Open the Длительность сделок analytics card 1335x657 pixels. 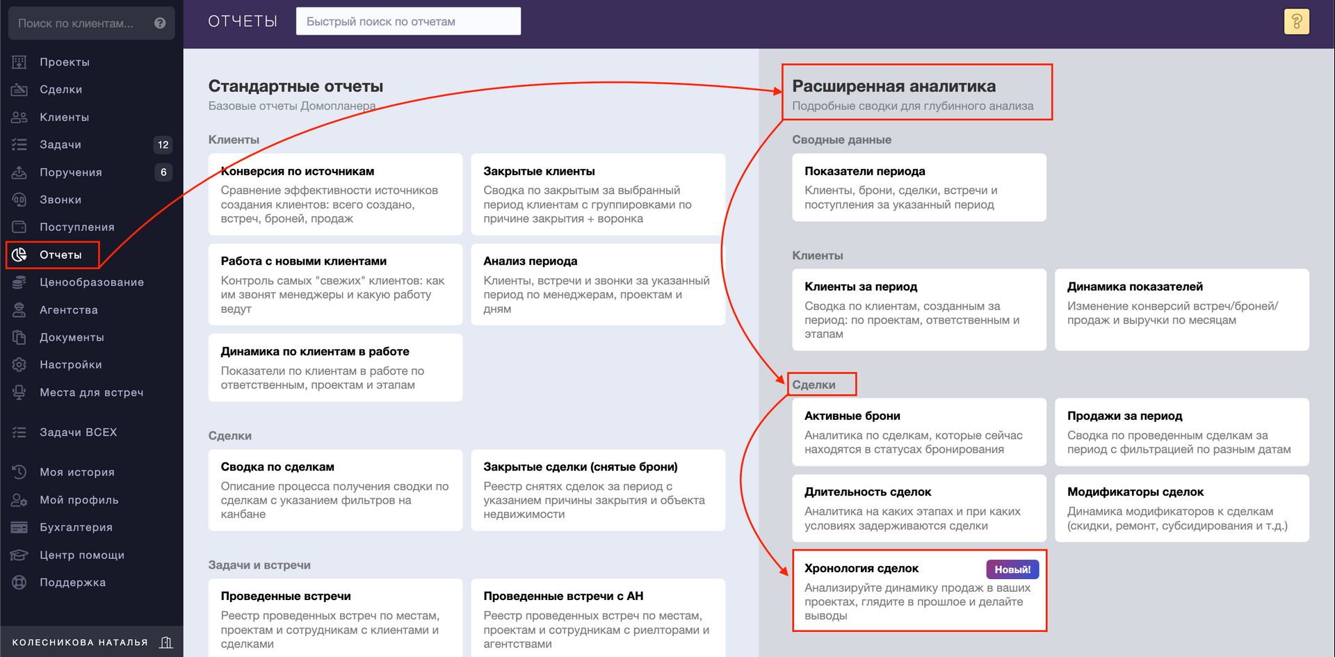919,508
